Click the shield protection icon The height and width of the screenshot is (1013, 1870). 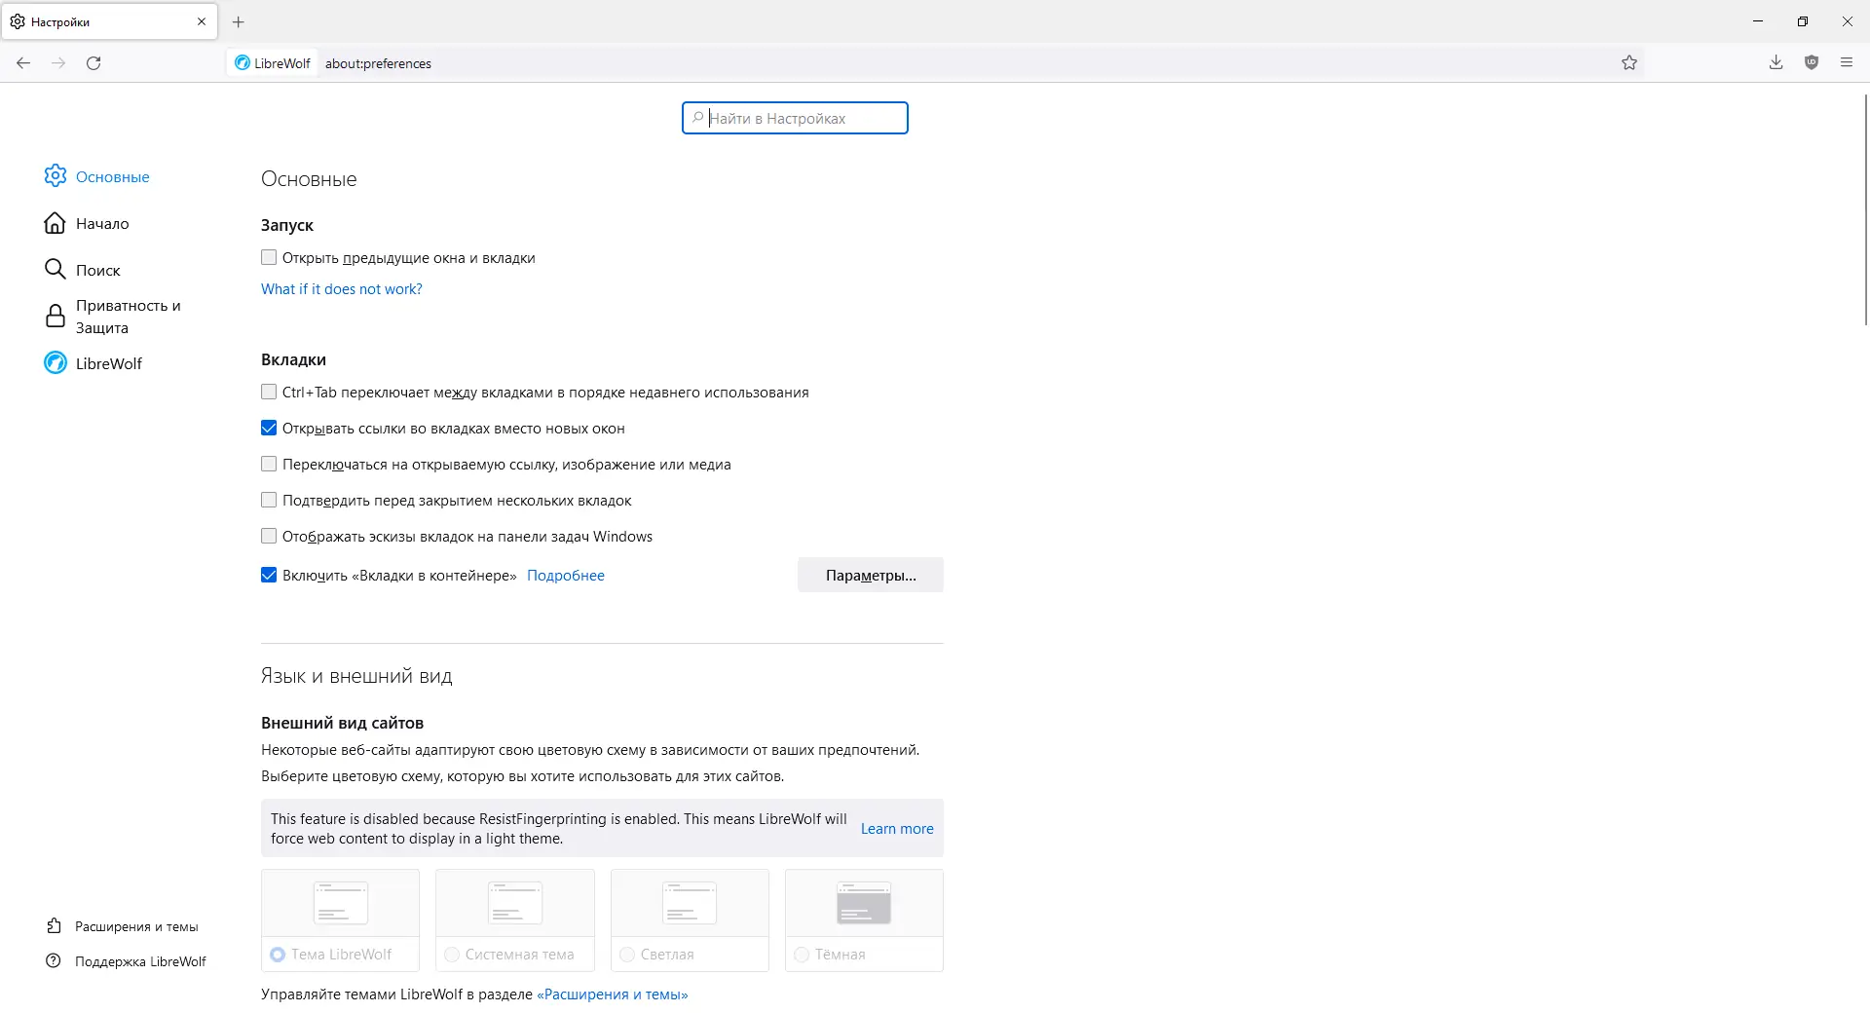tap(1812, 62)
